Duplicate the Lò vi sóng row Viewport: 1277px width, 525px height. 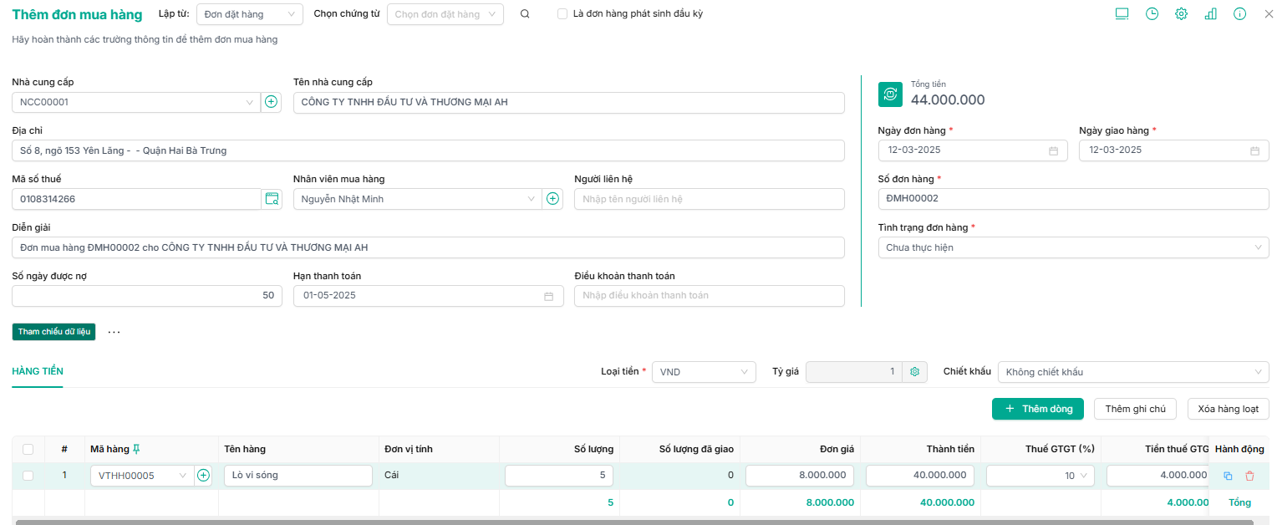[x=1228, y=476]
